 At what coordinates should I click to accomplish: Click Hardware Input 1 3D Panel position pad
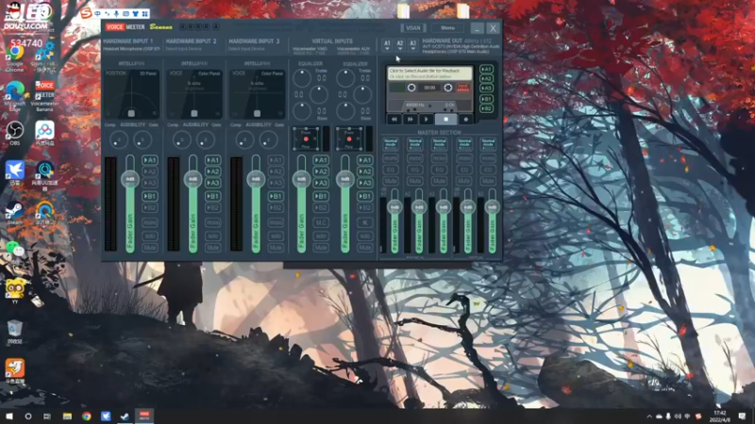[131, 94]
